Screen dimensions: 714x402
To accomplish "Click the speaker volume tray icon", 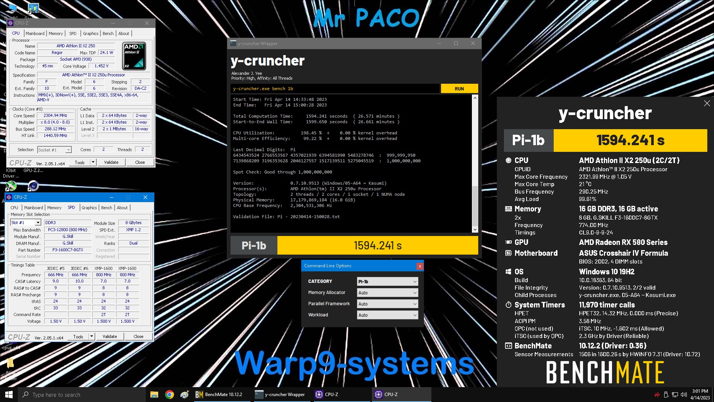I will point(684,395).
